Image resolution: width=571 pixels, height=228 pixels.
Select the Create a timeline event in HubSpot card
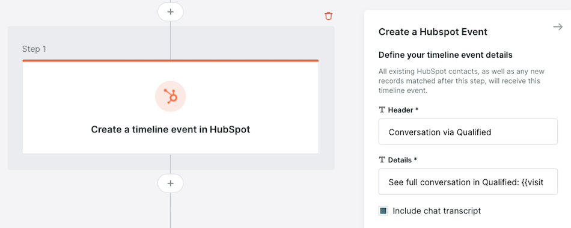click(x=171, y=106)
